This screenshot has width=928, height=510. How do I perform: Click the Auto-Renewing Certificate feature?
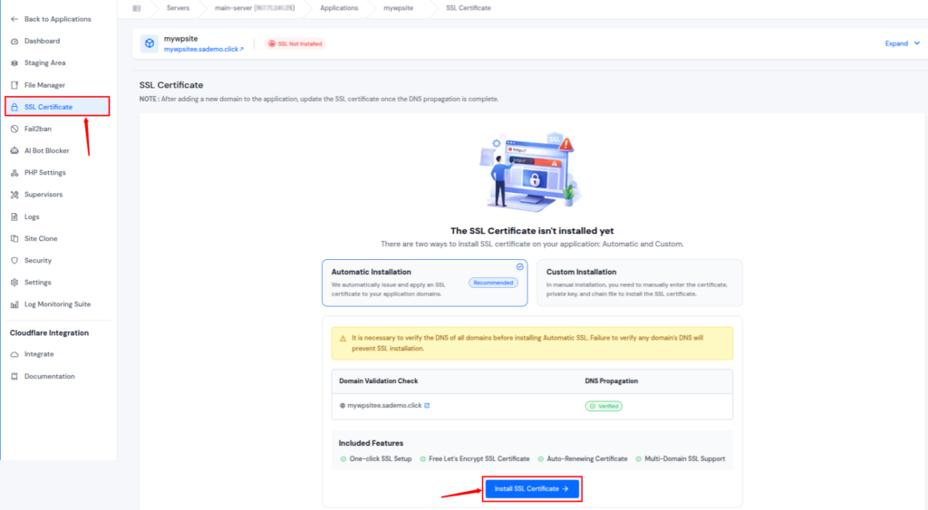tap(583, 458)
